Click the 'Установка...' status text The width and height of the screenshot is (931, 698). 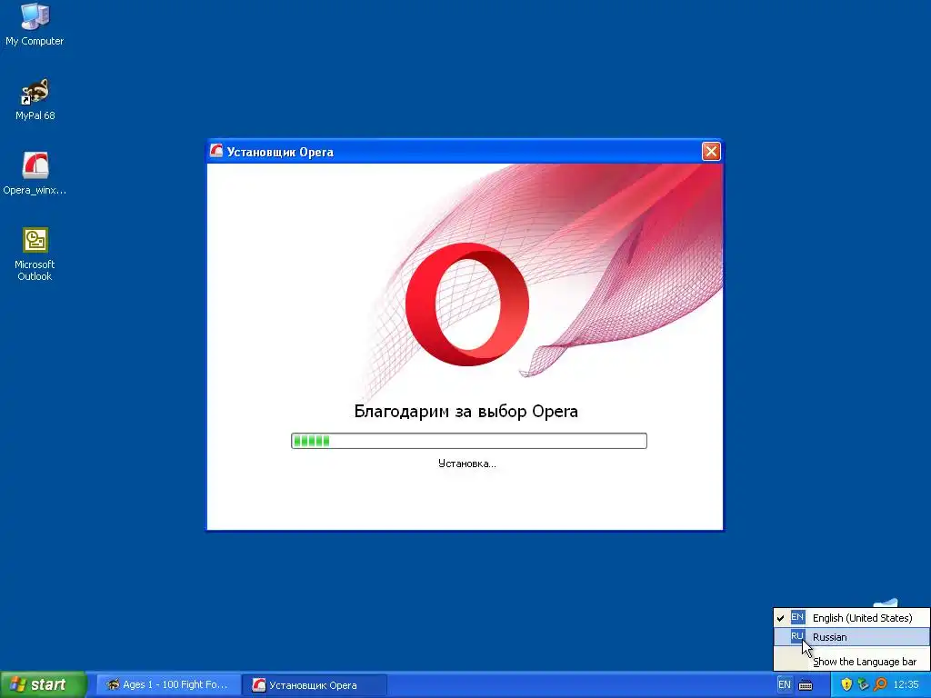(466, 464)
